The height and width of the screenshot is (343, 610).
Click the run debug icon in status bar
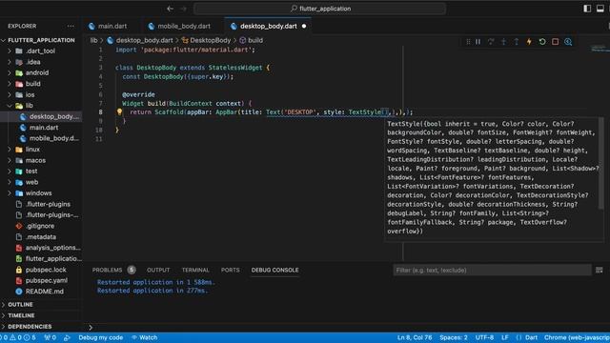pyautogui.click(x=67, y=337)
